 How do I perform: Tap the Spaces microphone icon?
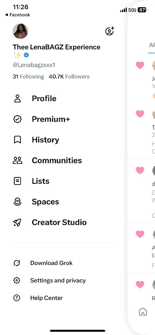click(17, 202)
